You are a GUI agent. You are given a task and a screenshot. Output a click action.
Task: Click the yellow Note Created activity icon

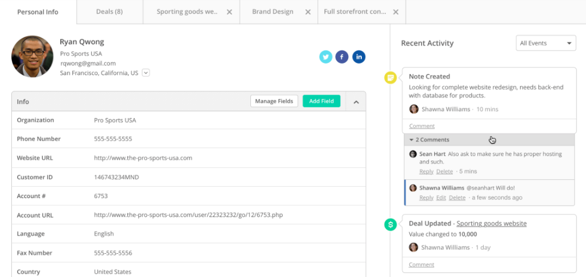[x=390, y=78]
